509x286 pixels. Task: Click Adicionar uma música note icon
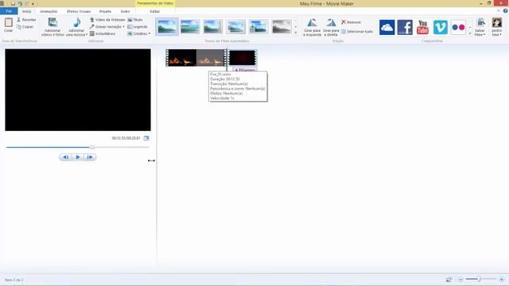[x=77, y=22]
